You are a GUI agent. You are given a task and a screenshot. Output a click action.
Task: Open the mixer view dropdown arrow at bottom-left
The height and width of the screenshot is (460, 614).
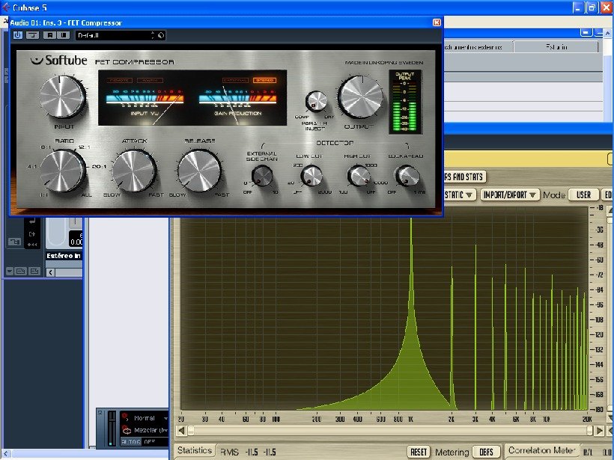tap(10, 271)
